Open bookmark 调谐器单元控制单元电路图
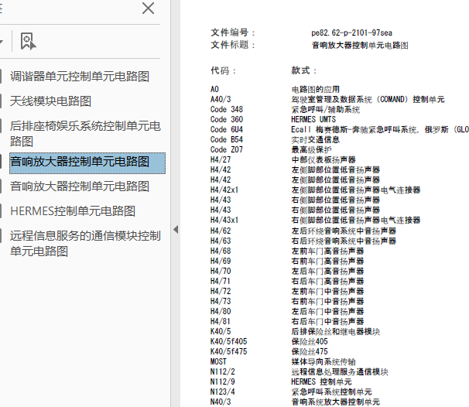Screen dimensions: 469x407 [x=80, y=77]
